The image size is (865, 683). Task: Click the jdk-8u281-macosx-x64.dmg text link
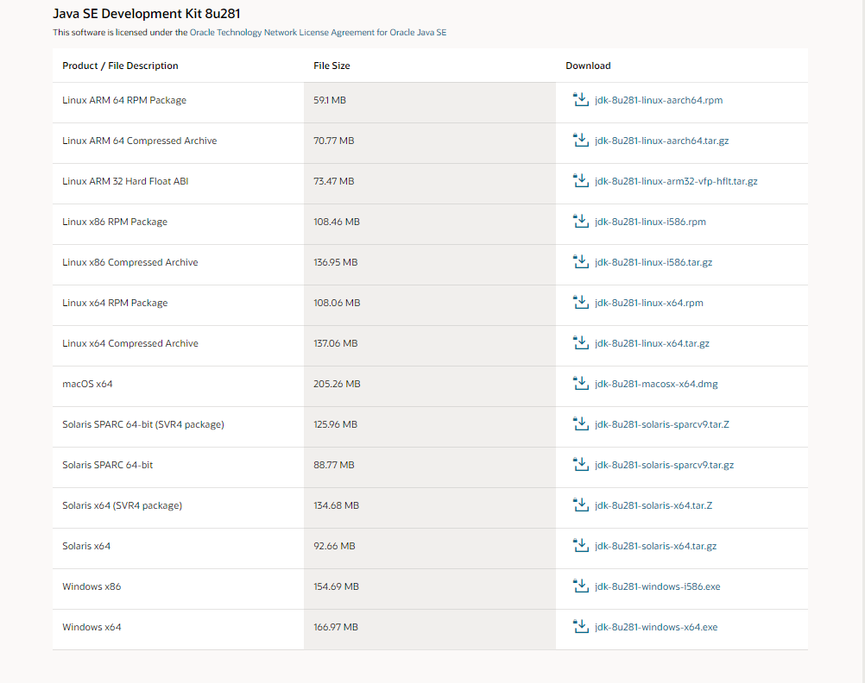click(x=656, y=384)
